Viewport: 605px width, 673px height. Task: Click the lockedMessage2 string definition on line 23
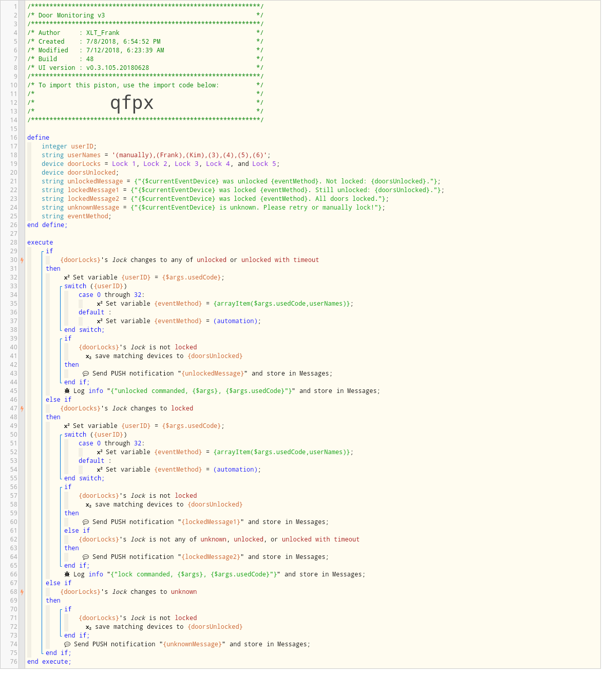pyautogui.click(x=215, y=199)
